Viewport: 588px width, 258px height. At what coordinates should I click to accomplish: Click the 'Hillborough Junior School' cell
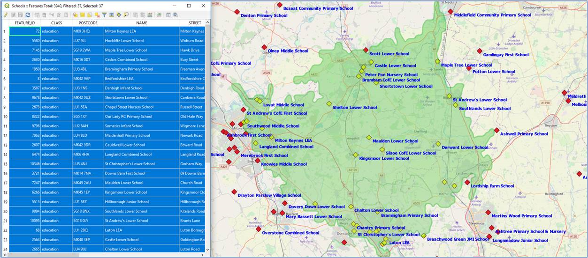[141, 202]
